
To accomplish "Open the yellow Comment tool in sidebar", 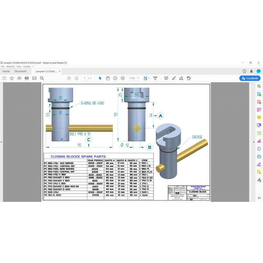I will 259,117.
